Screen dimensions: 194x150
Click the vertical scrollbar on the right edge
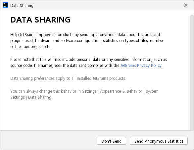click(x=192, y=73)
